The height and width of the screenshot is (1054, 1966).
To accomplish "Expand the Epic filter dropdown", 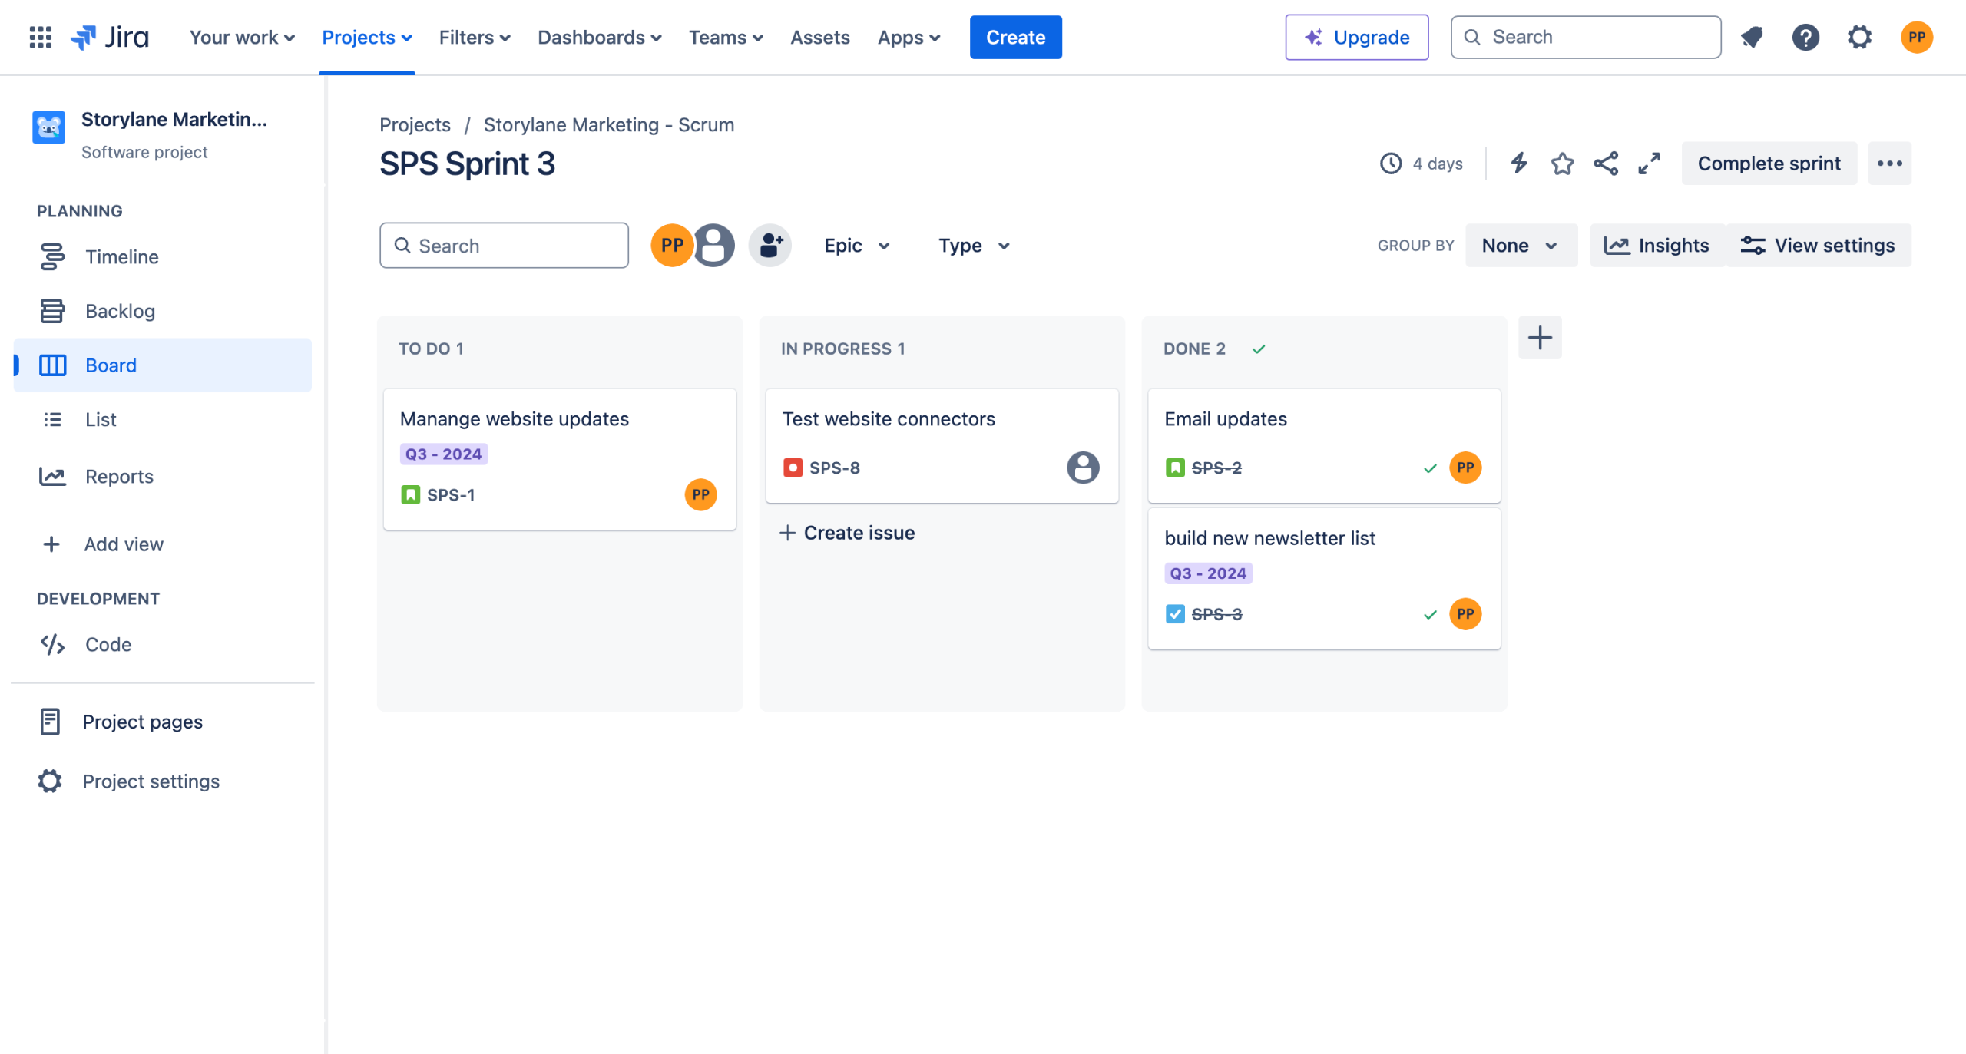I will tap(856, 246).
